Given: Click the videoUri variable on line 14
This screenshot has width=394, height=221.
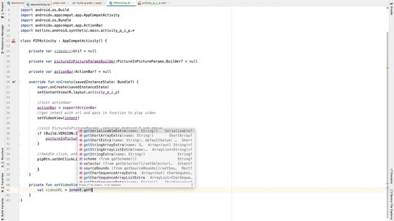Looking at the screenshot, I should pyautogui.click(x=63, y=51).
